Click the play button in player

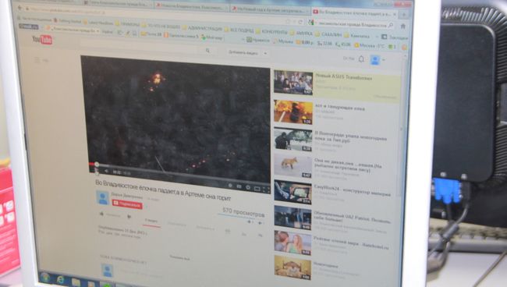97,170
